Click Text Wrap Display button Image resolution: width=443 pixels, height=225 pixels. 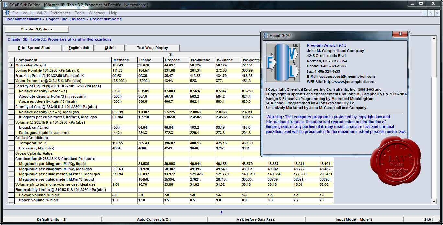click(152, 48)
